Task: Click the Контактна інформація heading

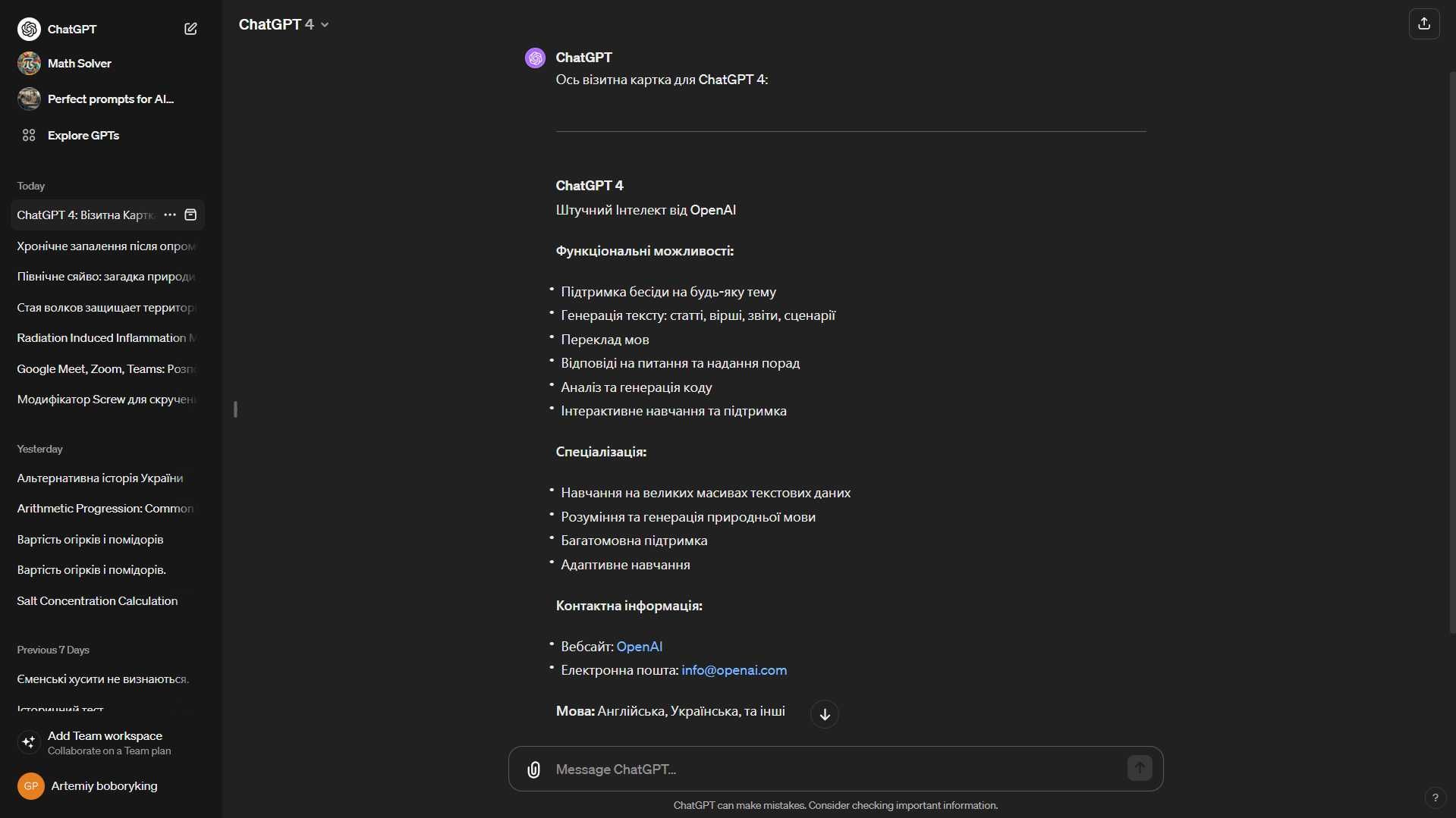Action: click(629, 606)
